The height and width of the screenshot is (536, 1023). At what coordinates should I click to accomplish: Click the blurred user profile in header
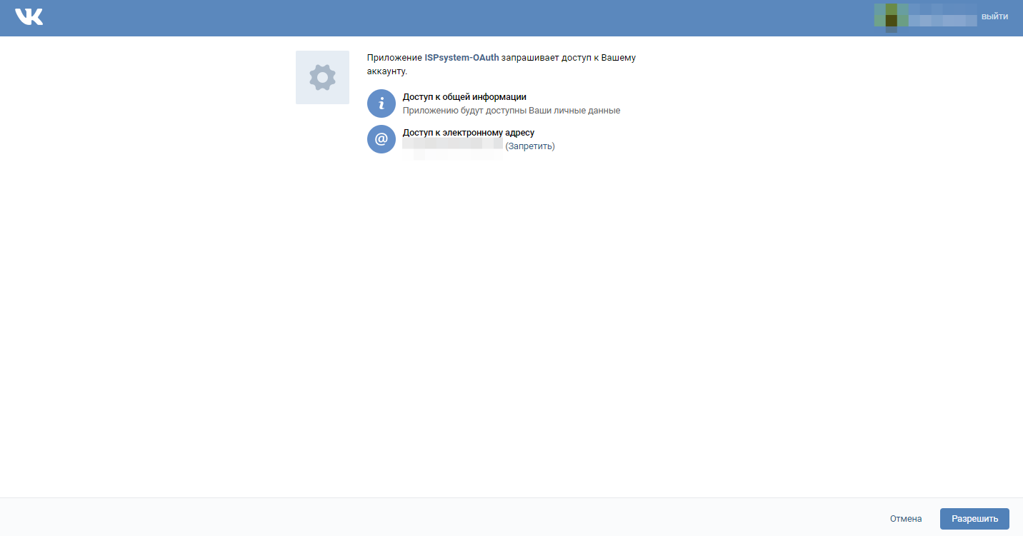(x=926, y=16)
